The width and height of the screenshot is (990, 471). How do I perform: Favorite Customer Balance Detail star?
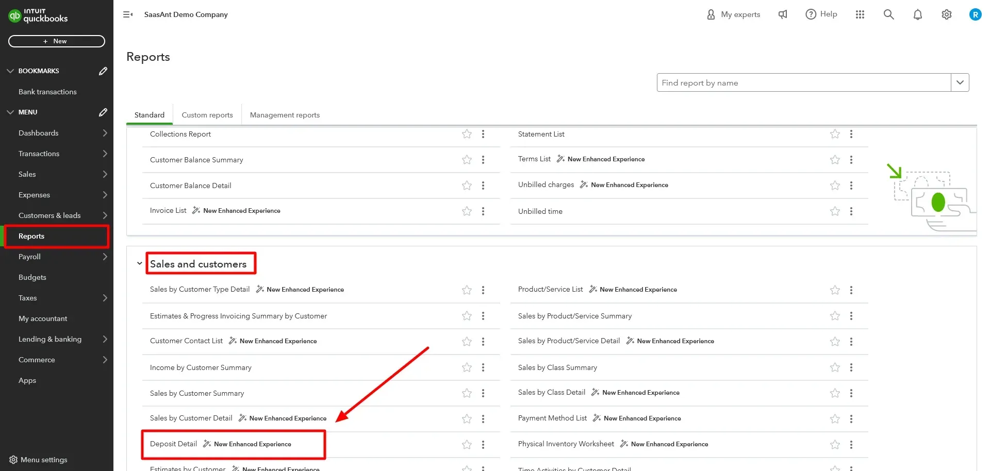467,186
